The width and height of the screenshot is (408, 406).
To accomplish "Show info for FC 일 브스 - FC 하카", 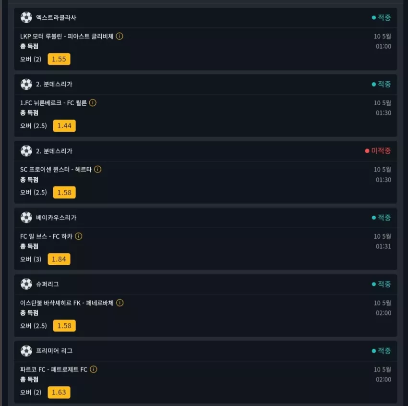I will click(x=79, y=236).
